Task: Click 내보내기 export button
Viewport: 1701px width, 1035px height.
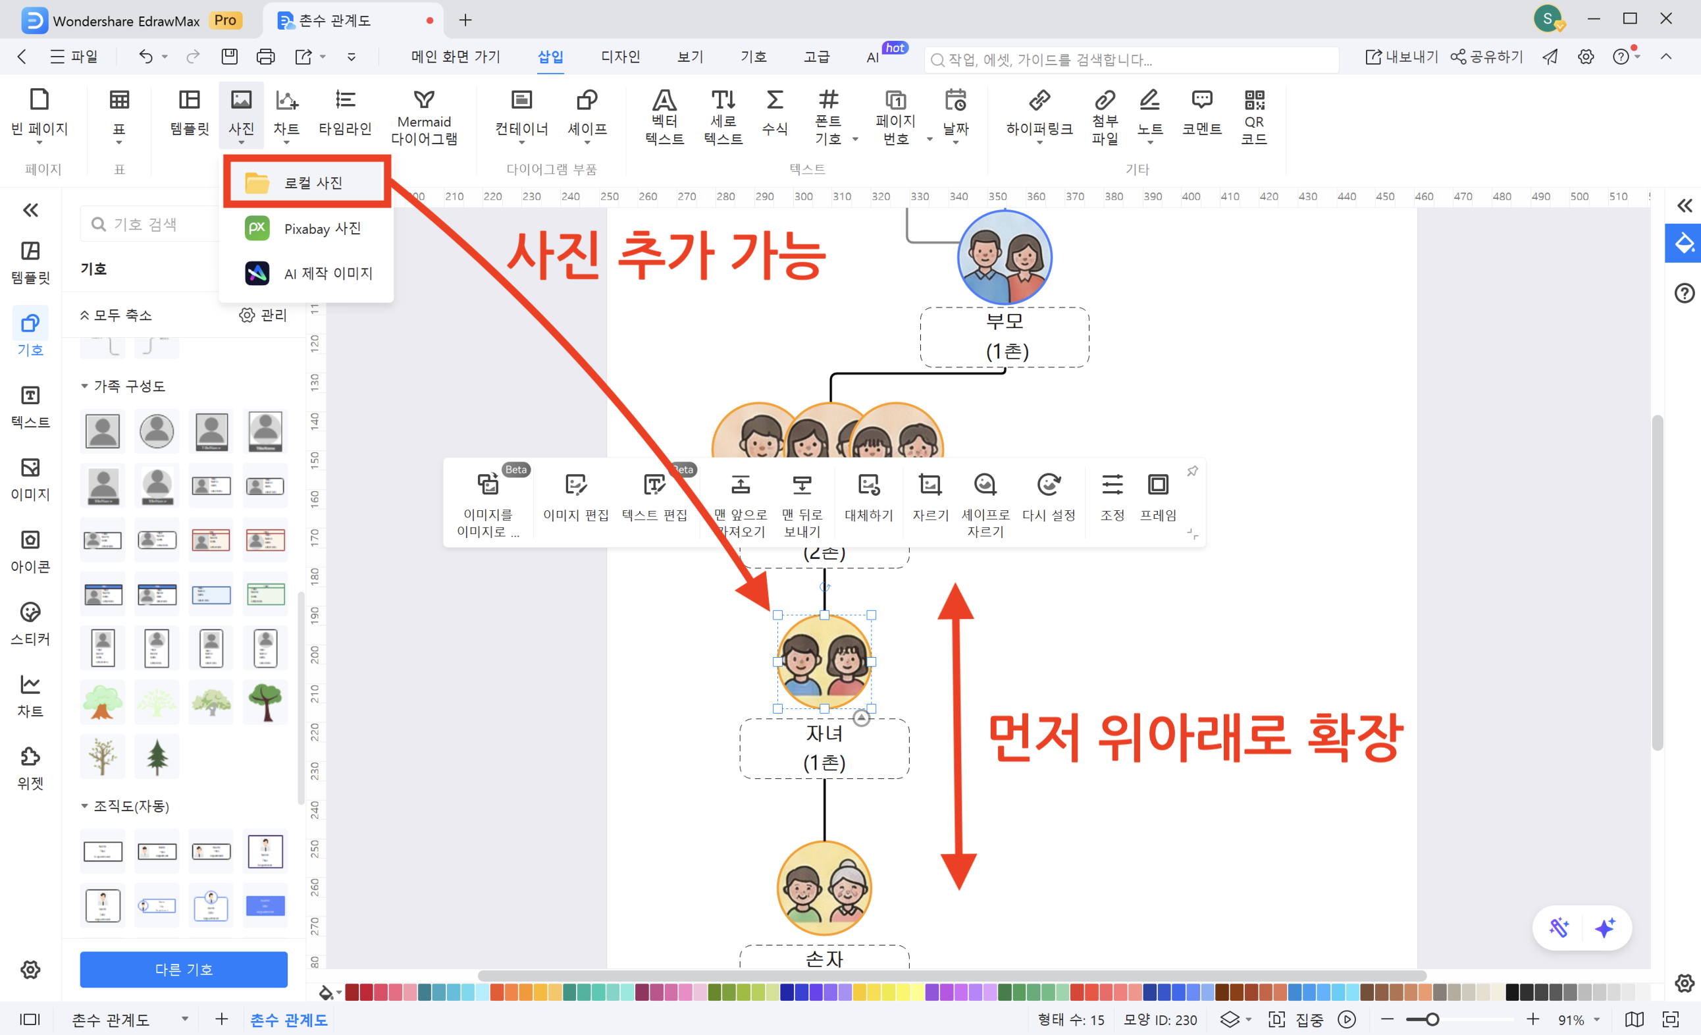Action: point(1401,57)
